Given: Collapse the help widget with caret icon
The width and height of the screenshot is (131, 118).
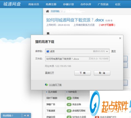Looking at the screenshot, I should [25, 116].
